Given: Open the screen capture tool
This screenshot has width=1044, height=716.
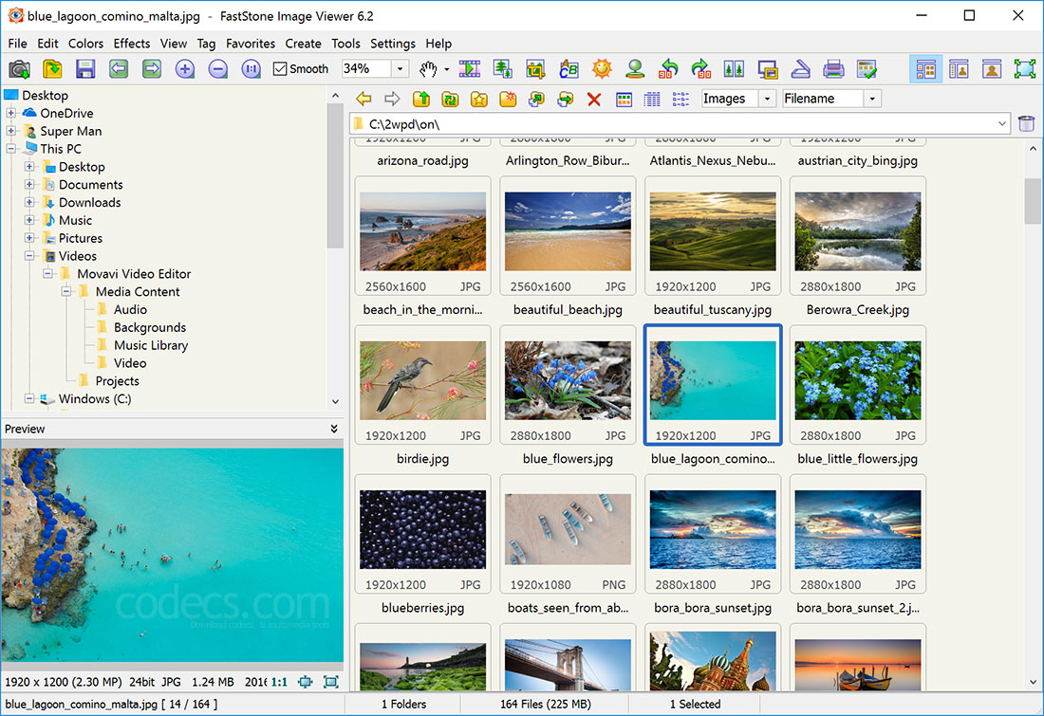Looking at the screenshot, I should point(19,68).
